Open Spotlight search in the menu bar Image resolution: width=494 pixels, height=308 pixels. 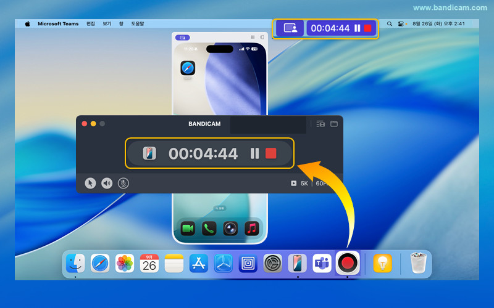(x=389, y=23)
